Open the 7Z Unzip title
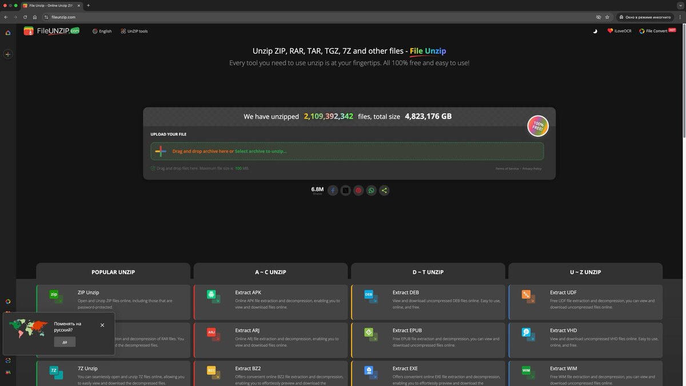The width and height of the screenshot is (686, 386). coord(87,368)
